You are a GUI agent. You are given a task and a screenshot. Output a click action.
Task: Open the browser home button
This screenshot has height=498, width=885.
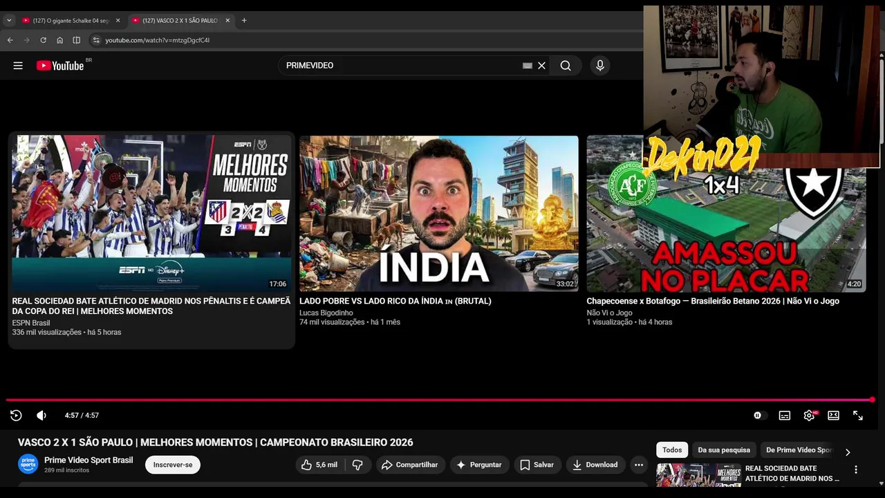[x=60, y=40]
